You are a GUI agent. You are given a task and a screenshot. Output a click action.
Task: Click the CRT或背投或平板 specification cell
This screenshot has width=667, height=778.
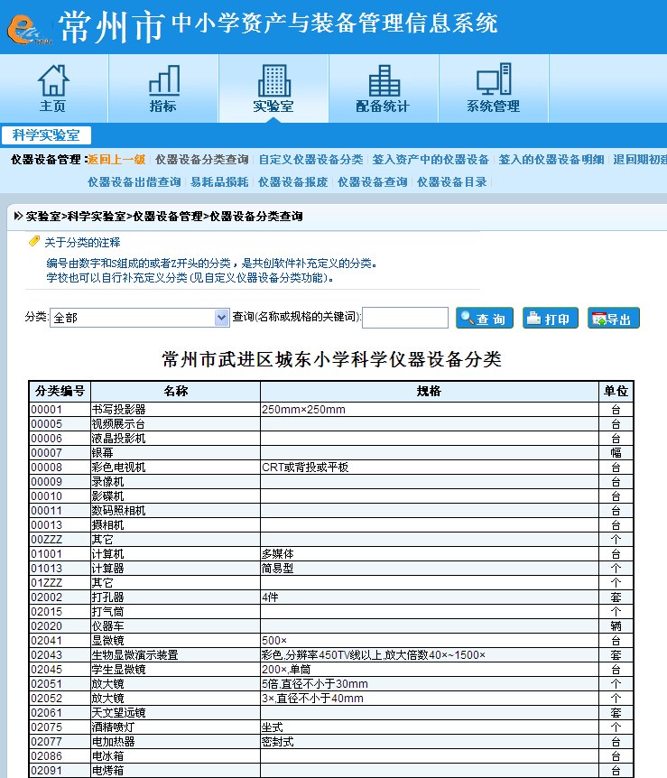click(430, 468)
